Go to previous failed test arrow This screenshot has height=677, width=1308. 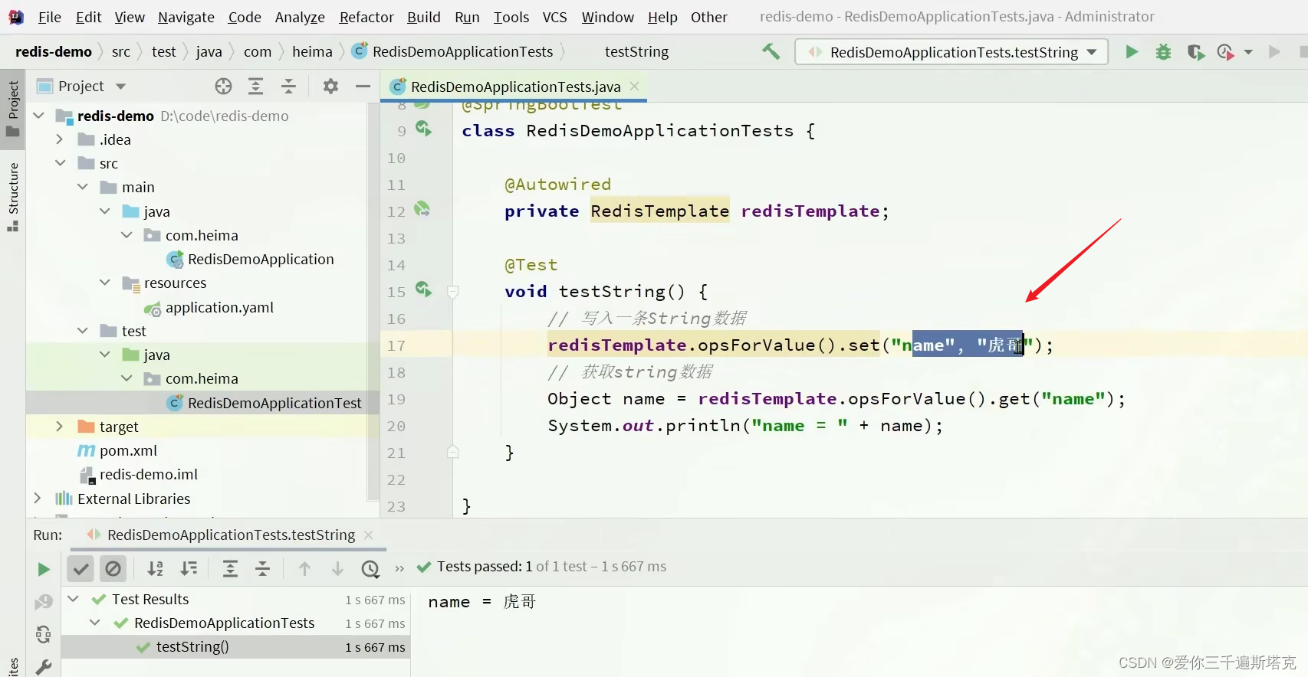(304, 568)
